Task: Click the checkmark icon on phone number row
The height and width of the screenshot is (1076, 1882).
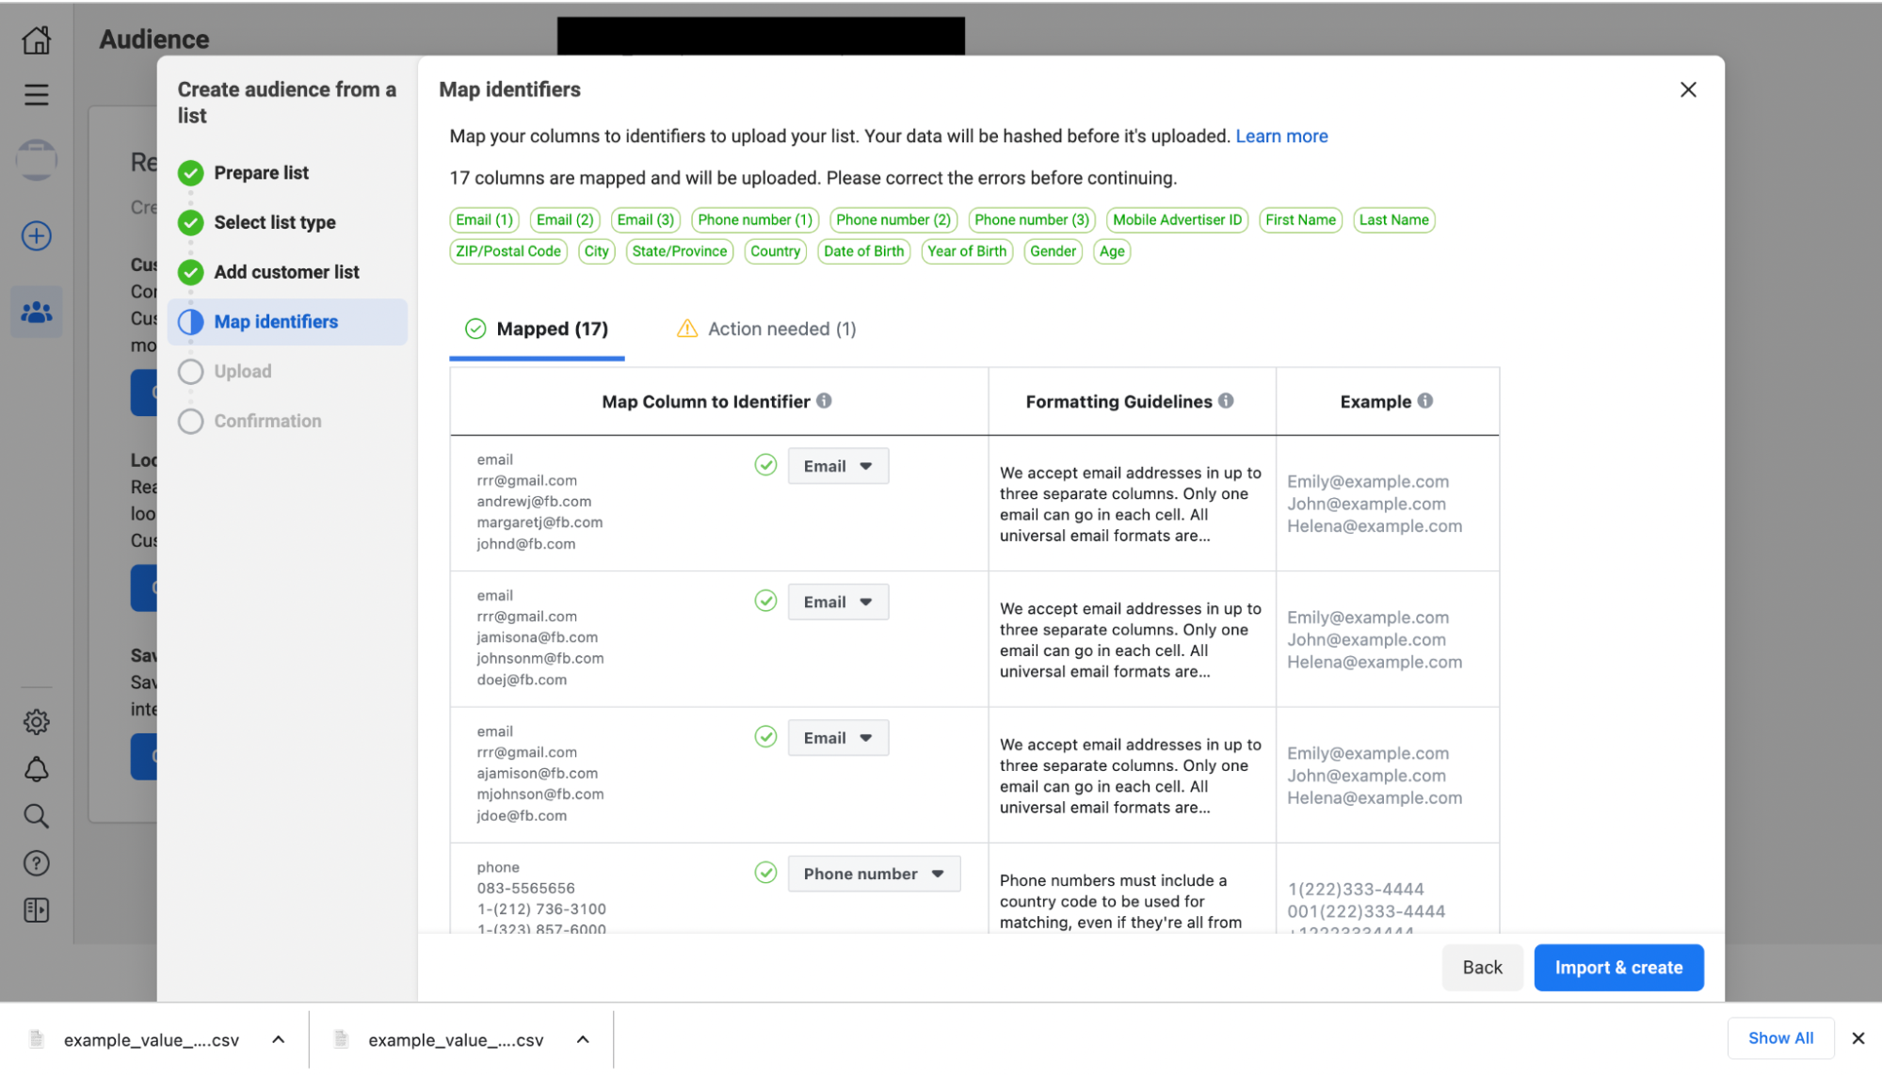Action: (765, 872)
